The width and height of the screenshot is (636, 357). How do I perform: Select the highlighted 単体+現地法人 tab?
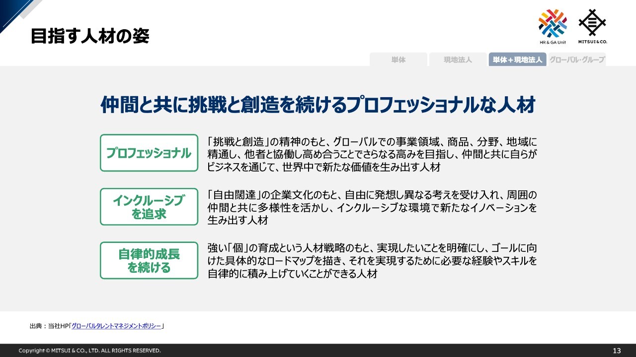517,59
